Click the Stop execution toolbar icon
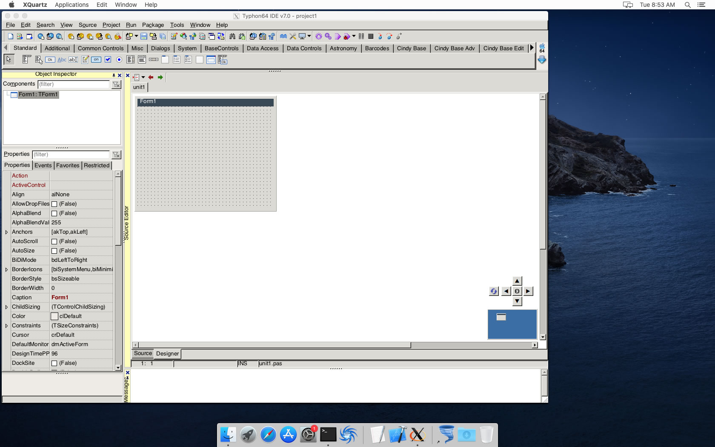715x447 pixels. coord(371,37)
